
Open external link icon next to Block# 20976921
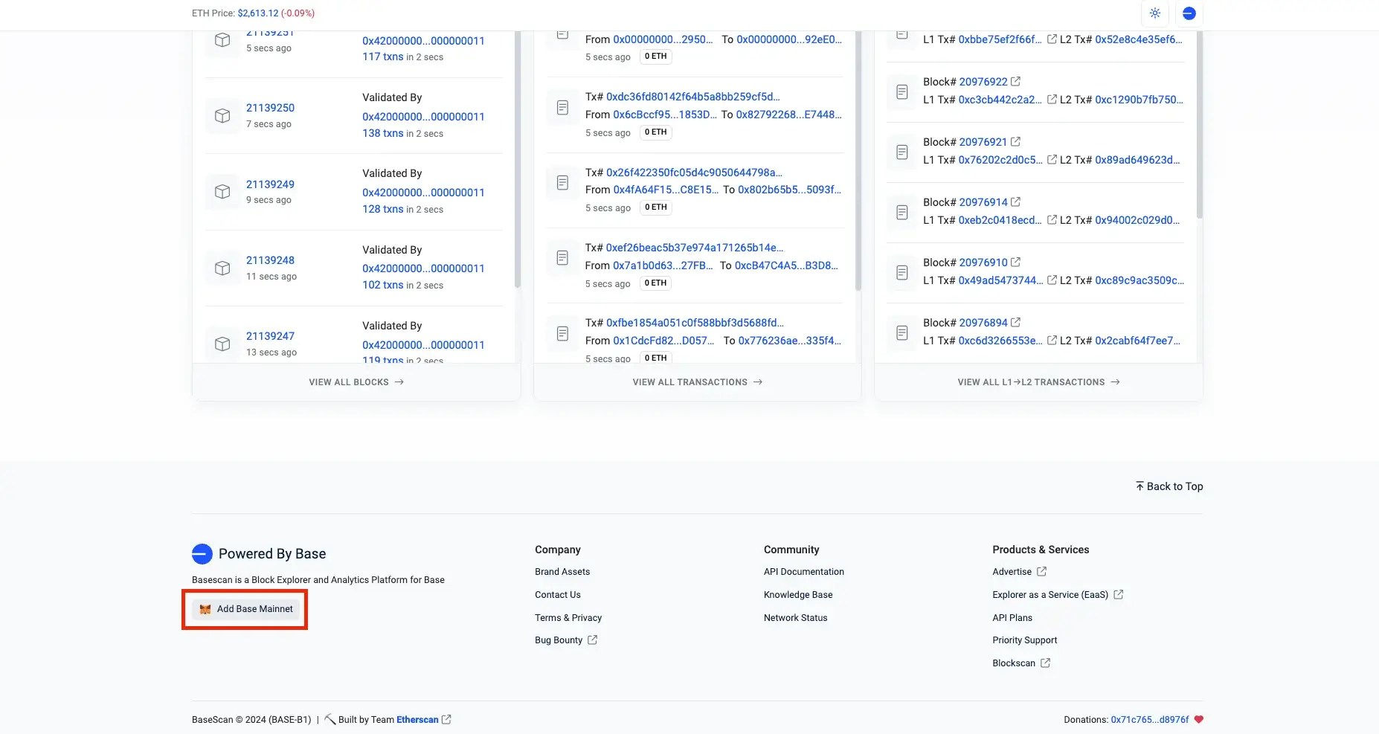pyautogui.click(x=1016, y=141)
